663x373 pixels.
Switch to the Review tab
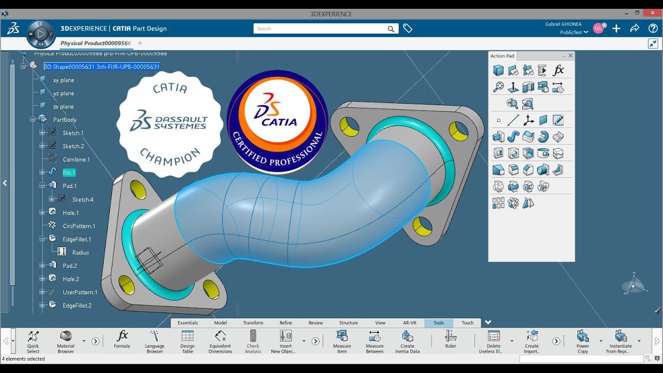click(x=316, y=323)
